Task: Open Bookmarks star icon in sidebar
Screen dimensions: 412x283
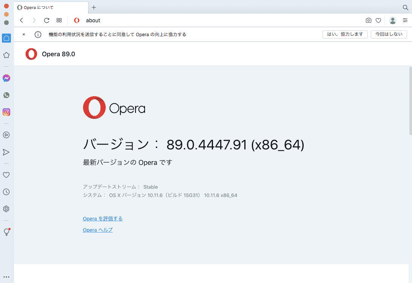Action: (x=6, y=55)
